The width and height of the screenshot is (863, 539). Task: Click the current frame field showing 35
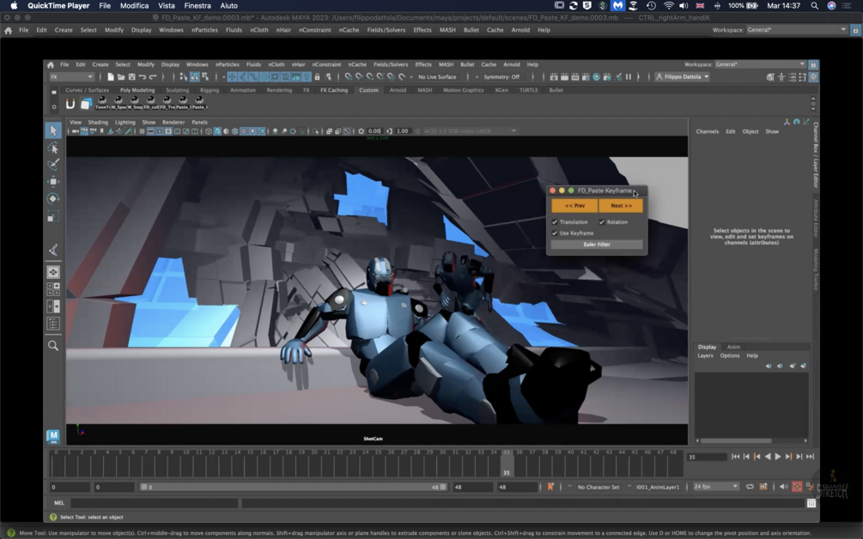click(x=707, y=457)
